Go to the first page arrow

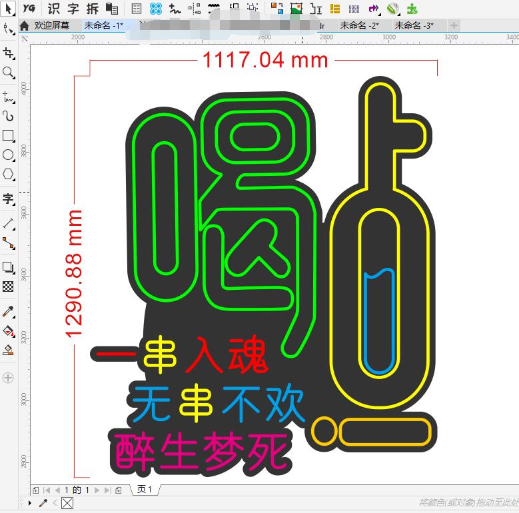pos(47,490)
